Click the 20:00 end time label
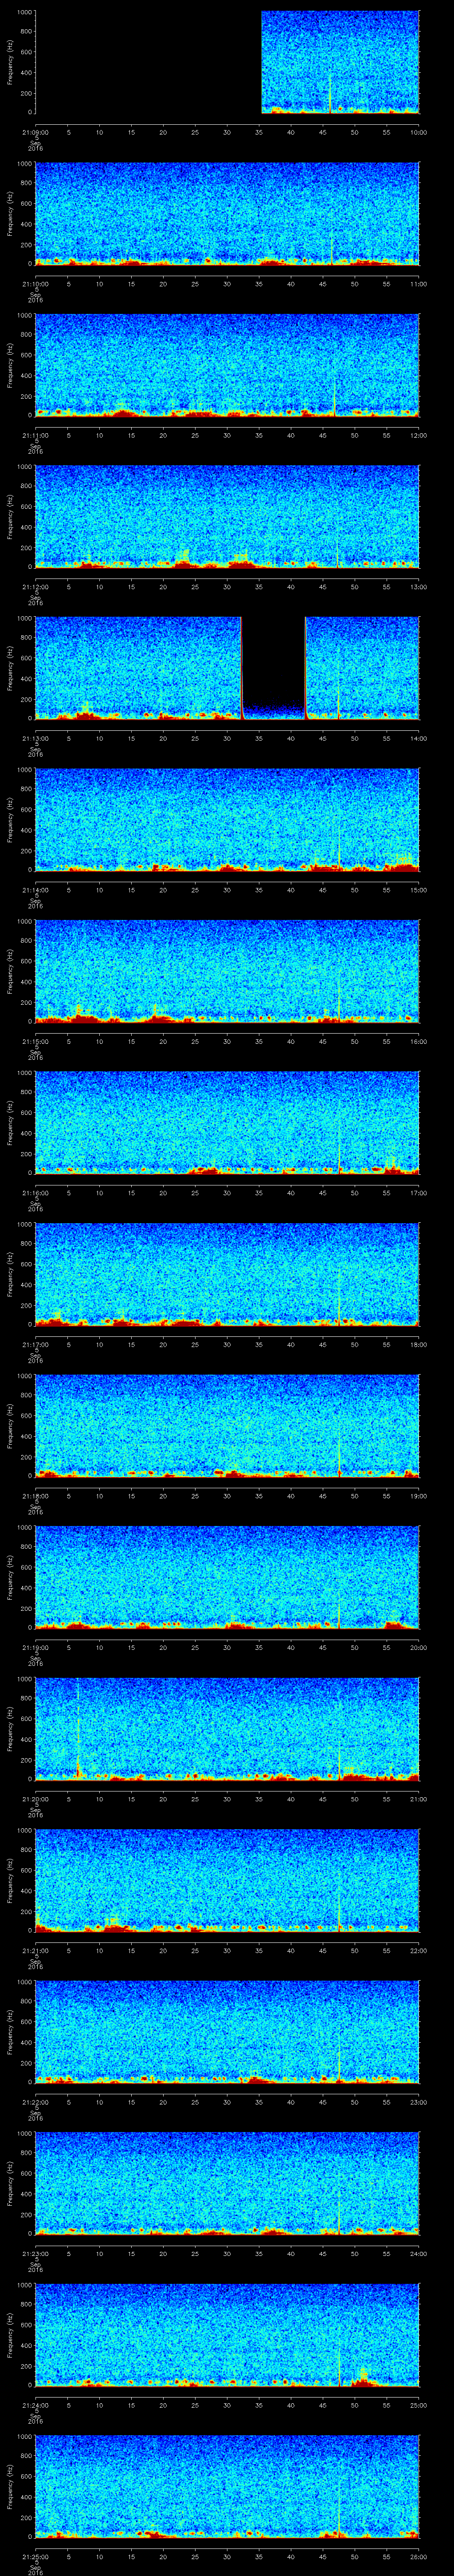Image resolution: width=454 pixels, height=2576 pixels. click(418, 1647)
